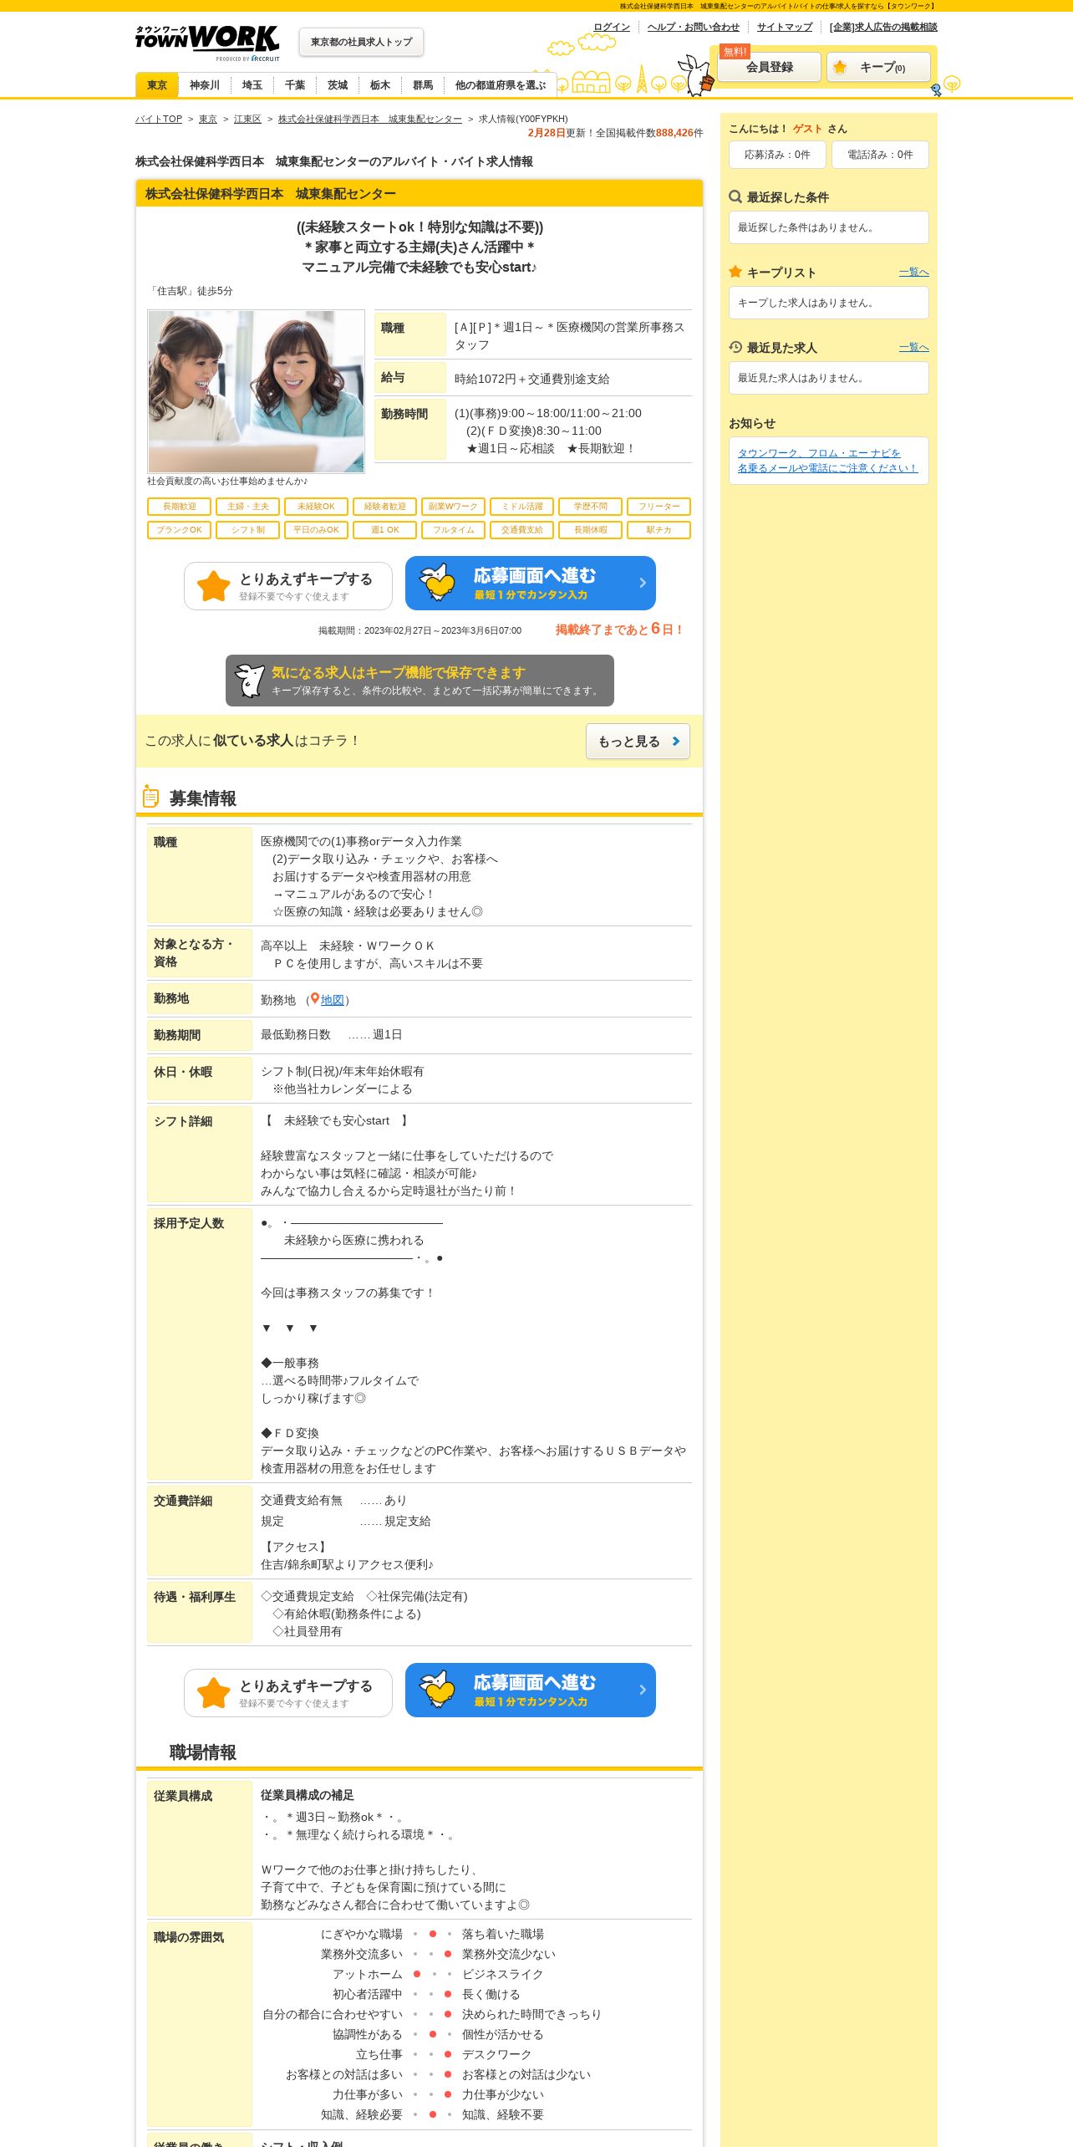Click the 長期歓迎 tag

coord(179,507)
